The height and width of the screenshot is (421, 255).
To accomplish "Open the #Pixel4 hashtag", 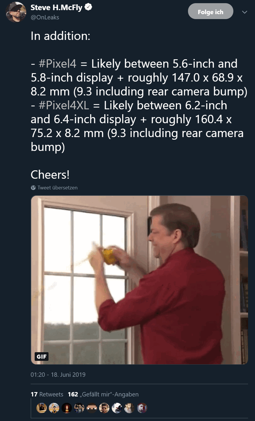I will tap(57, 64).
